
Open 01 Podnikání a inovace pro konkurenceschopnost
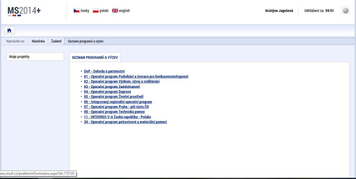tap(136, 76)
